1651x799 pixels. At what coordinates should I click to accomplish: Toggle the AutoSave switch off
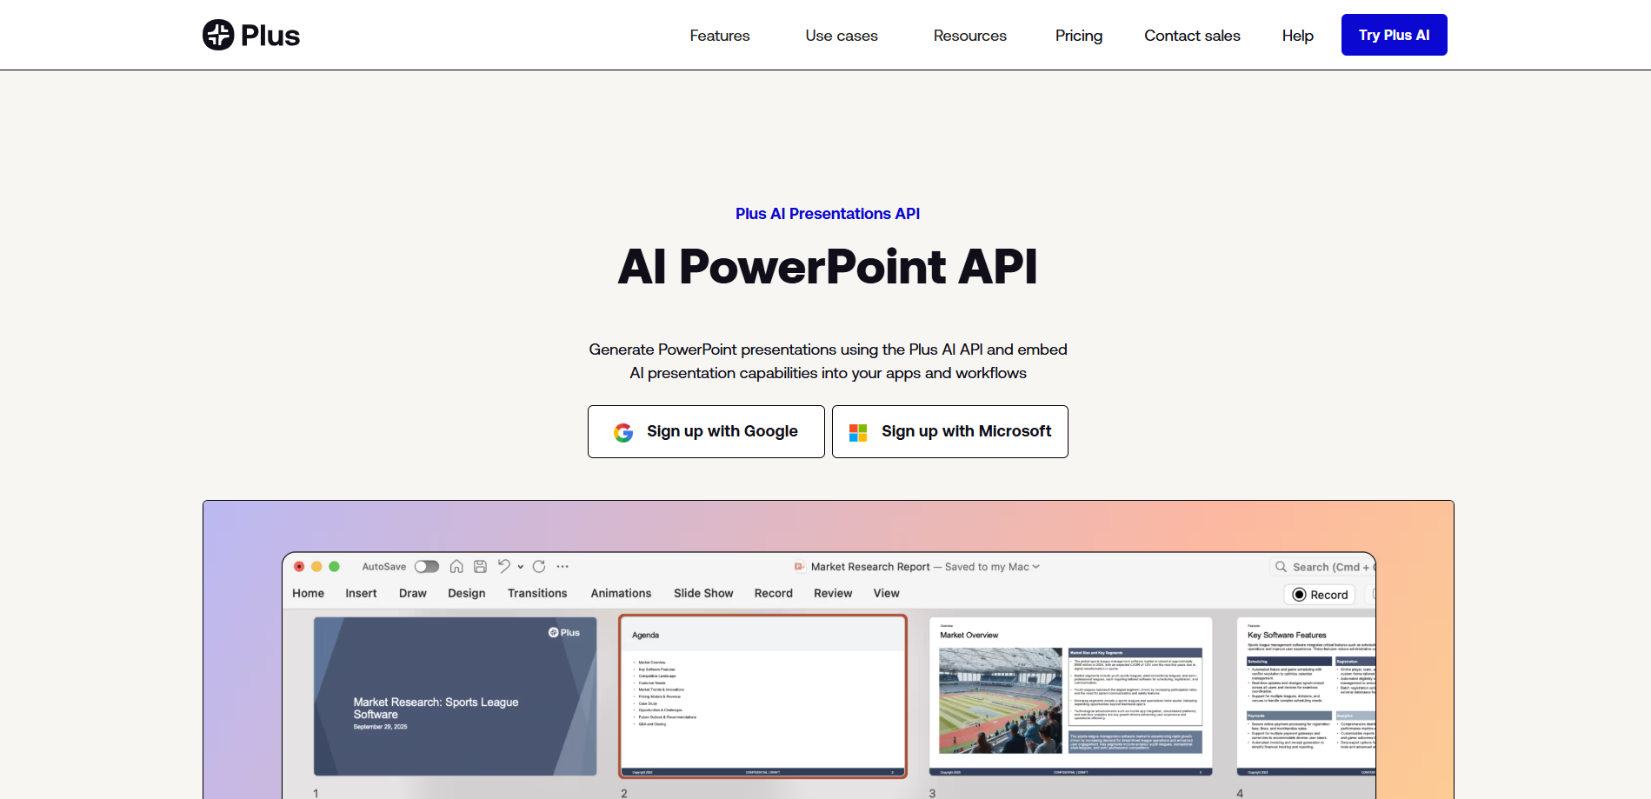click(427, 566)
